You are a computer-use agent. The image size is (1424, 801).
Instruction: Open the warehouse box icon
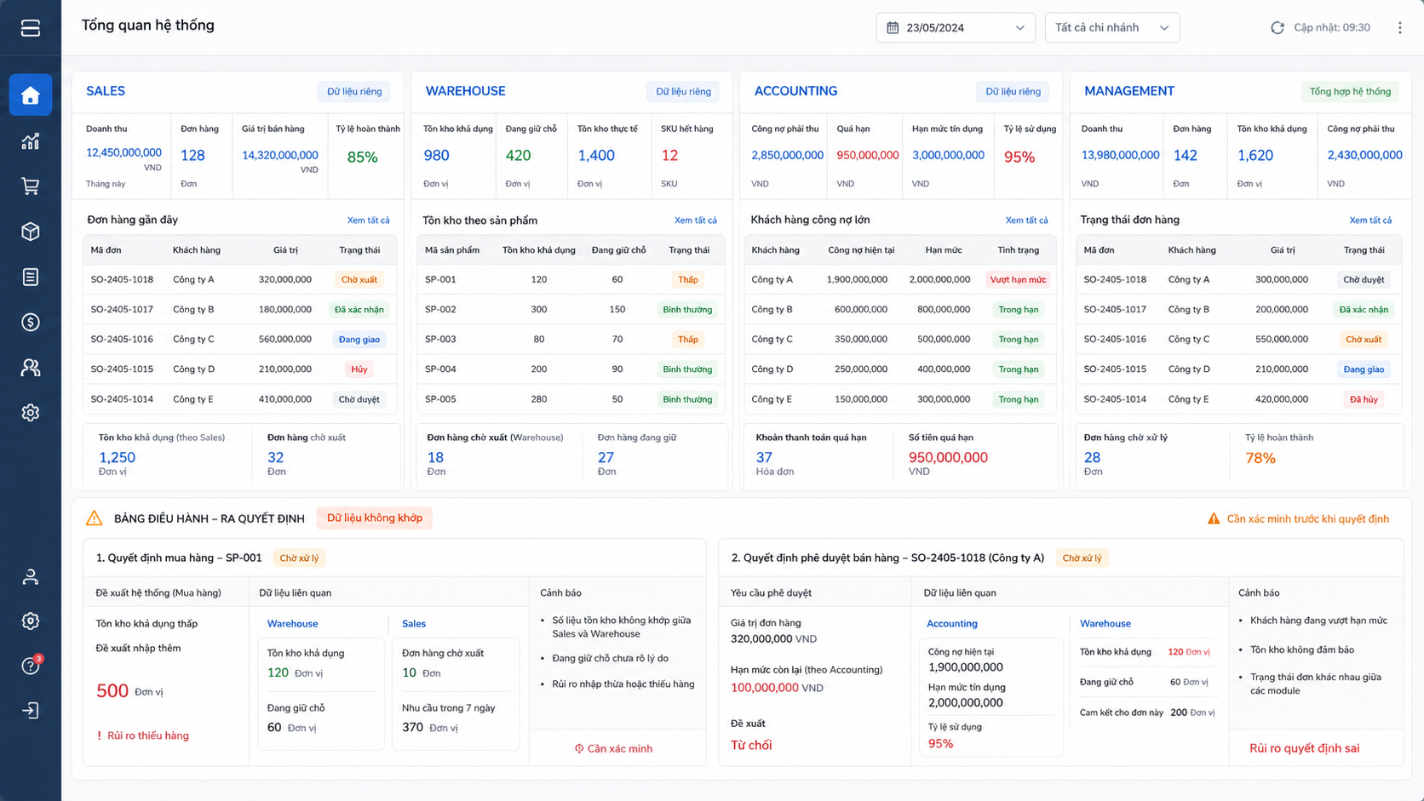click(31, 232)
